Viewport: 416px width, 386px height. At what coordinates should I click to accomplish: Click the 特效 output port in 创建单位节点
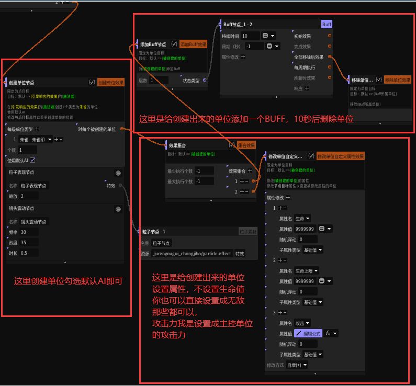click(x=120, y=185)
